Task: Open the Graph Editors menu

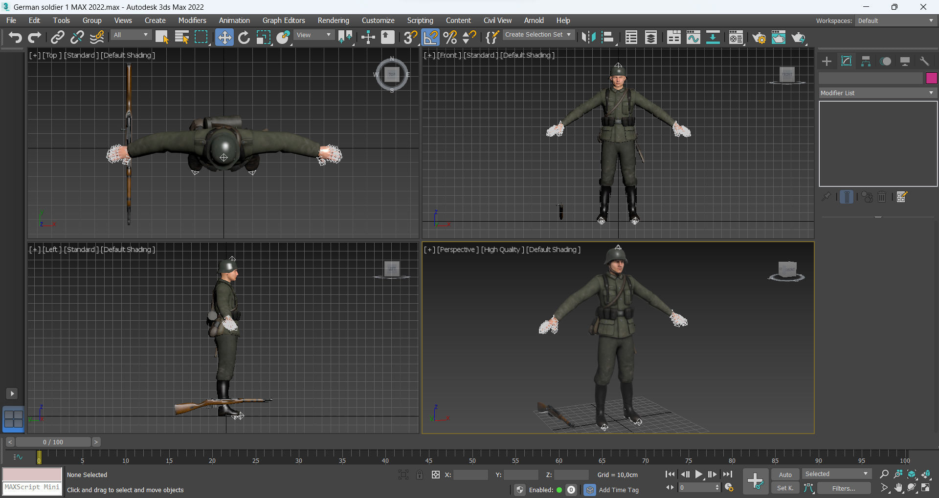Action: pyautogui.click(x=284, y=21)
